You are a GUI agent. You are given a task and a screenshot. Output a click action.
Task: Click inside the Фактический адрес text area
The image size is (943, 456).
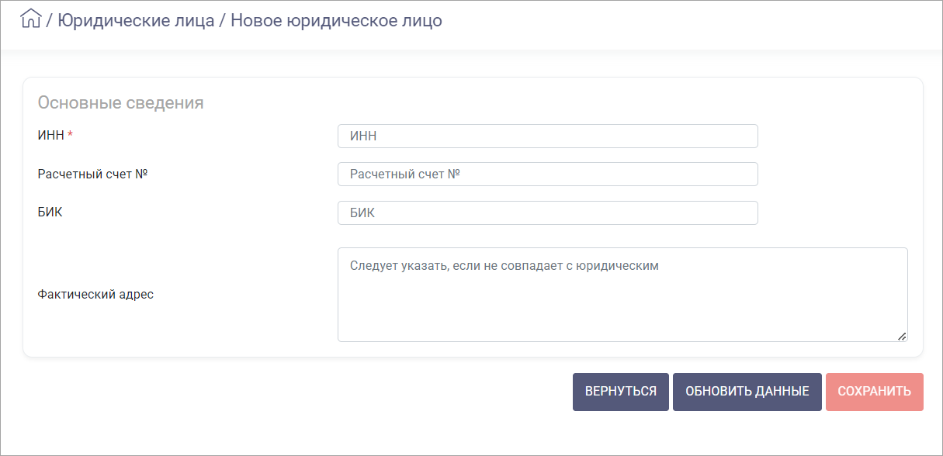[x=622, y=295]
